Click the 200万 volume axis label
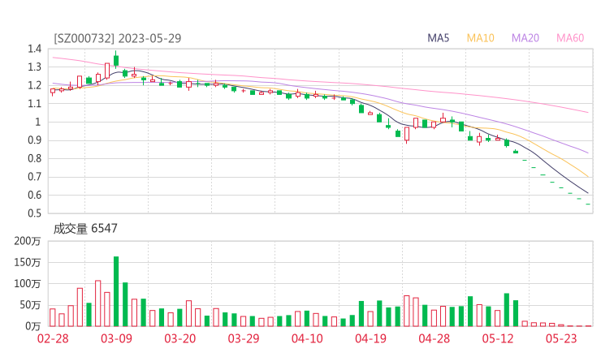The width and height of the screenshot is (601, 357). 28,241
